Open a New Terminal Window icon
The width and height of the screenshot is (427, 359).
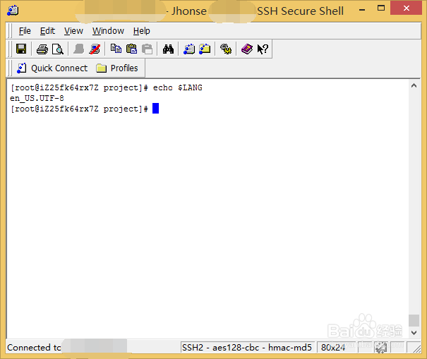[189, 49]
